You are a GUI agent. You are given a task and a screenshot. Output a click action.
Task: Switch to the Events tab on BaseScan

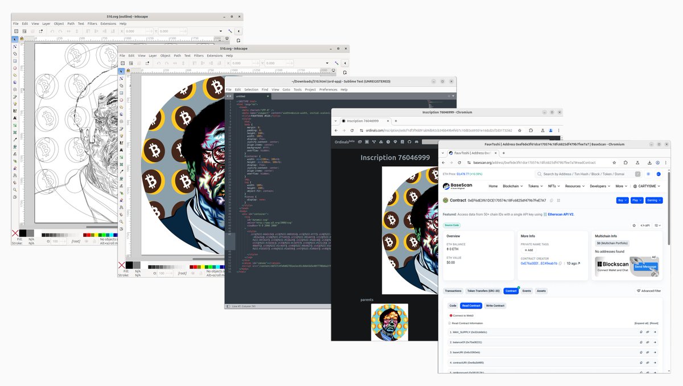527,291
